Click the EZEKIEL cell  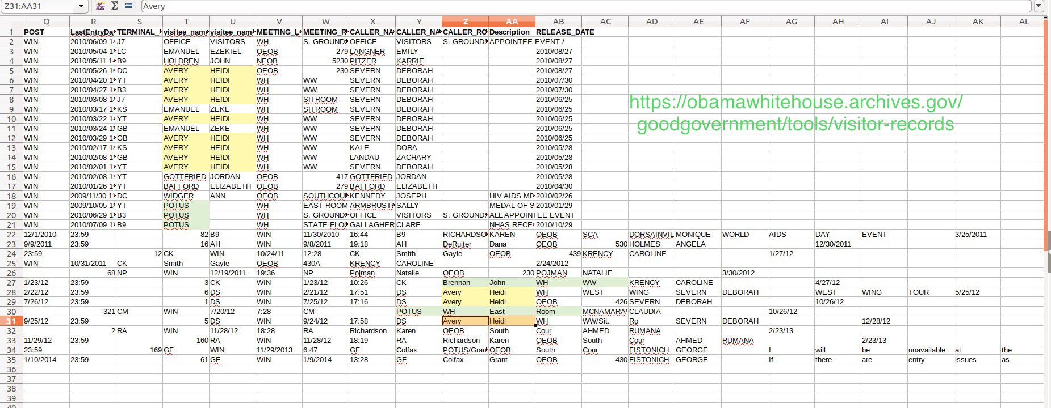[232, 51]
